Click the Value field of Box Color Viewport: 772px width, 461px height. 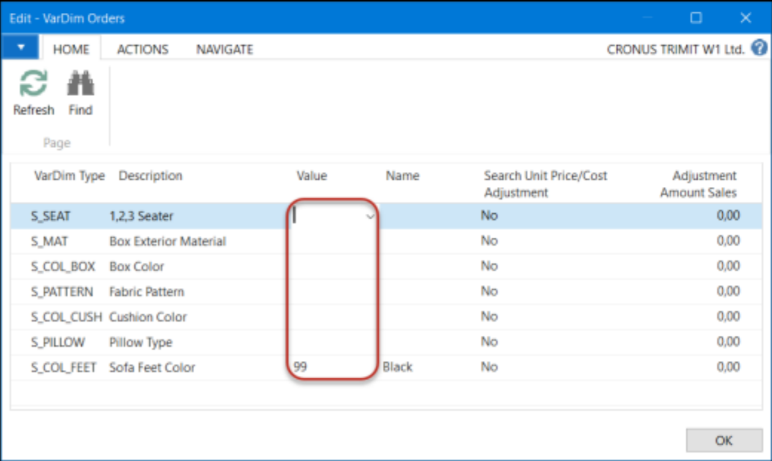[x=333, y=266]
